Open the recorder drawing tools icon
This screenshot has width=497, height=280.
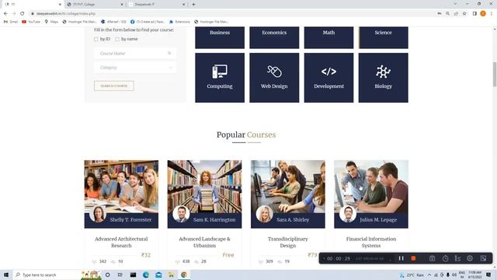pos(457,258)
